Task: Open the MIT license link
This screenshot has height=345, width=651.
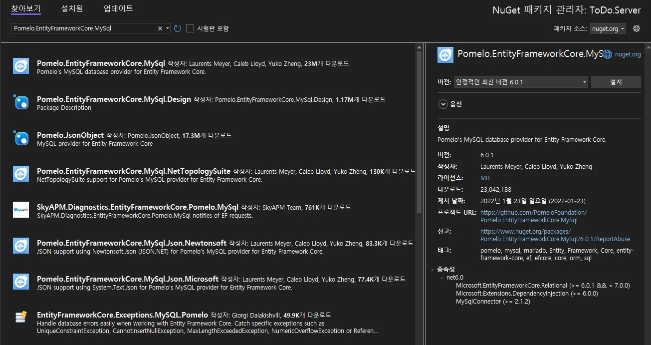Action: [485, 178]
